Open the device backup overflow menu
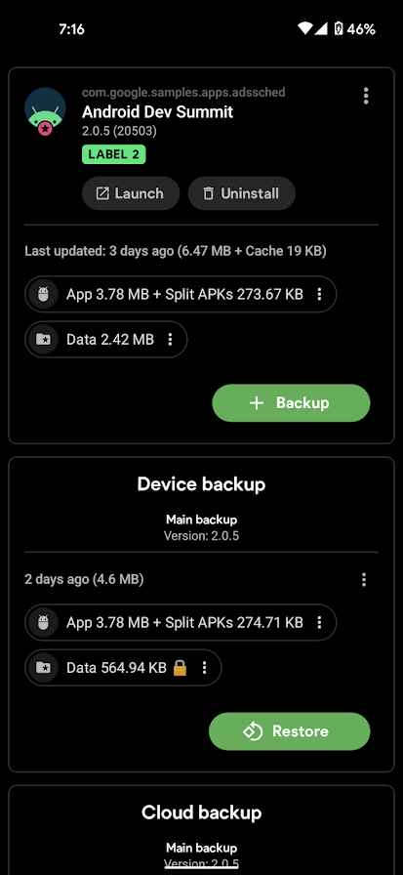Screen dimensions: 403x875 (x=364, y=580)
